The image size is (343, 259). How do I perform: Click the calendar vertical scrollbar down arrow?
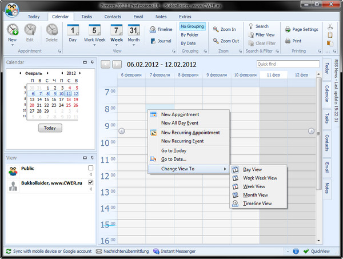coord(319,240)
